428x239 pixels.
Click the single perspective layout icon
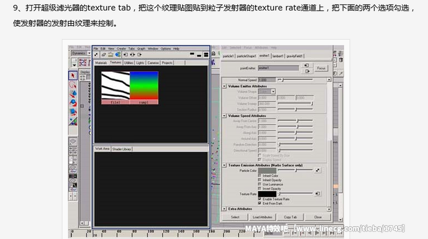pos(72,142)
